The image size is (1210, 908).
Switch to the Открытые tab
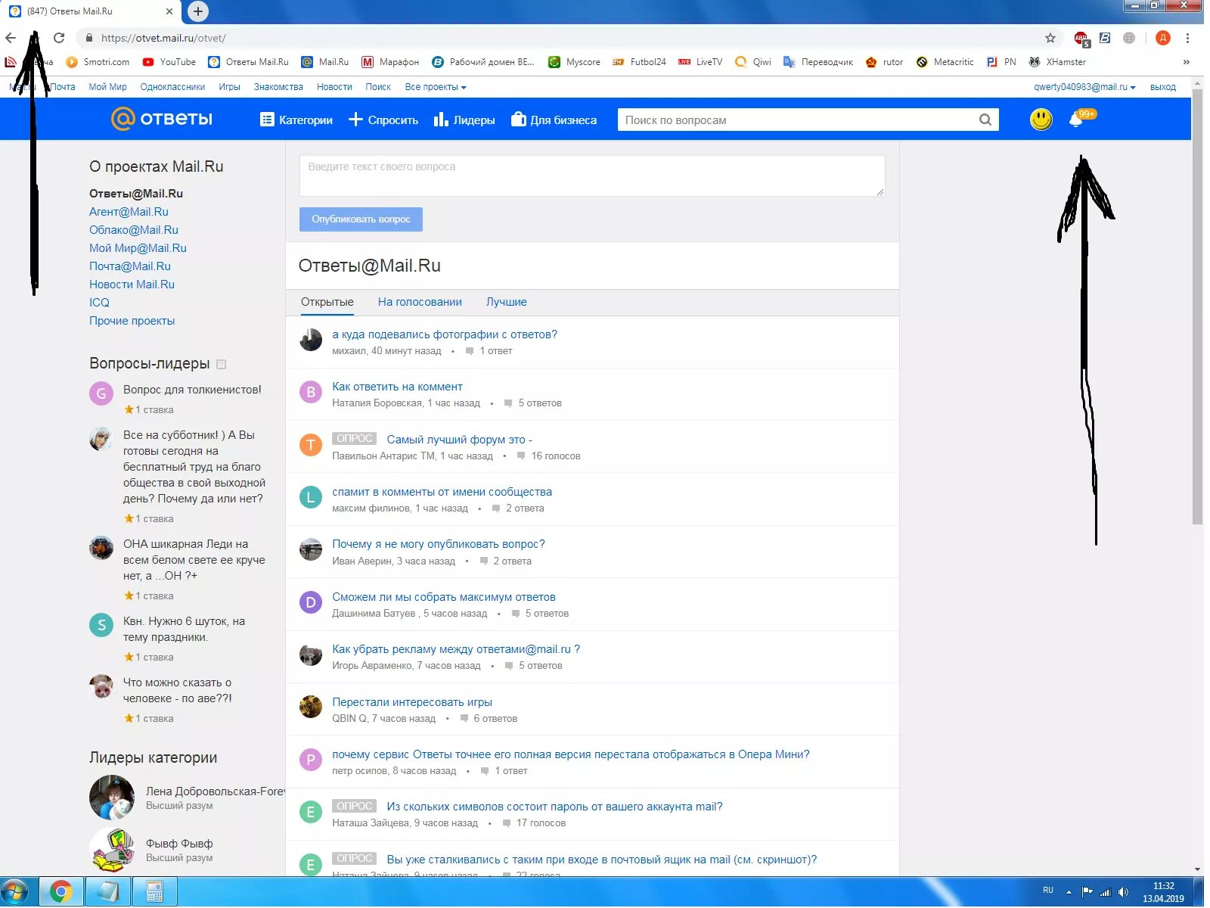(x=327, y=302)
